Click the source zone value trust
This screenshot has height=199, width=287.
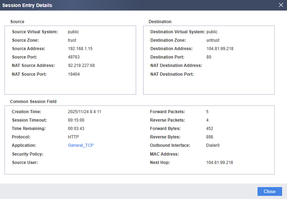click(72, 40)
